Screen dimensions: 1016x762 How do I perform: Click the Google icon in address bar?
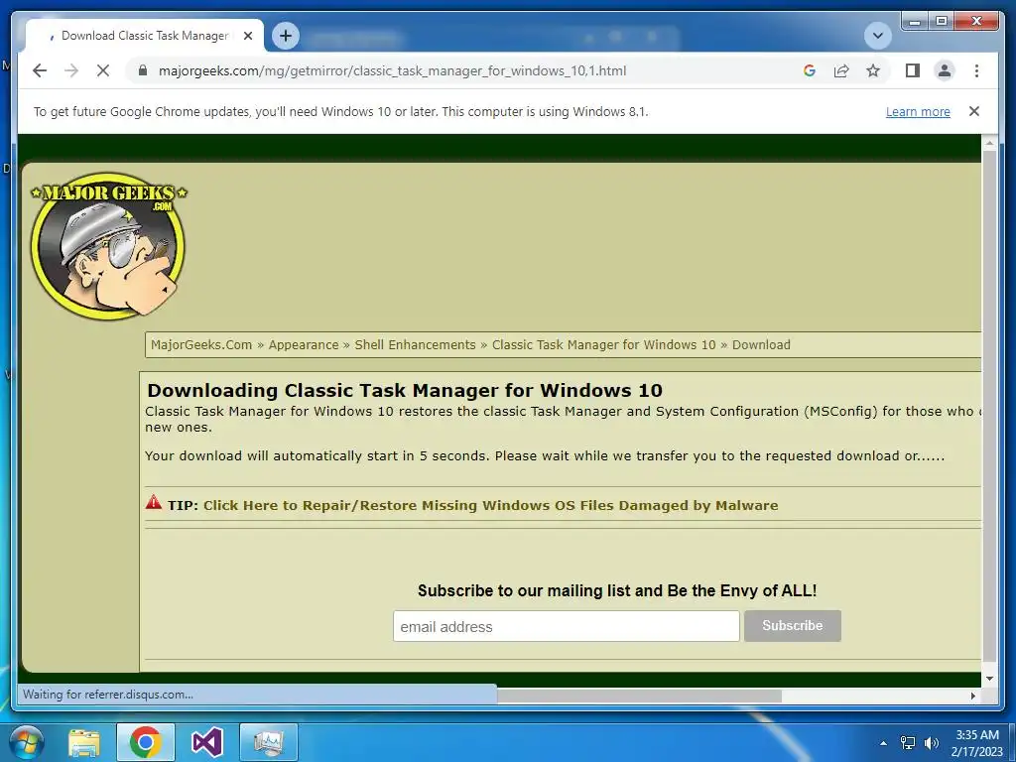coord(810,70)
